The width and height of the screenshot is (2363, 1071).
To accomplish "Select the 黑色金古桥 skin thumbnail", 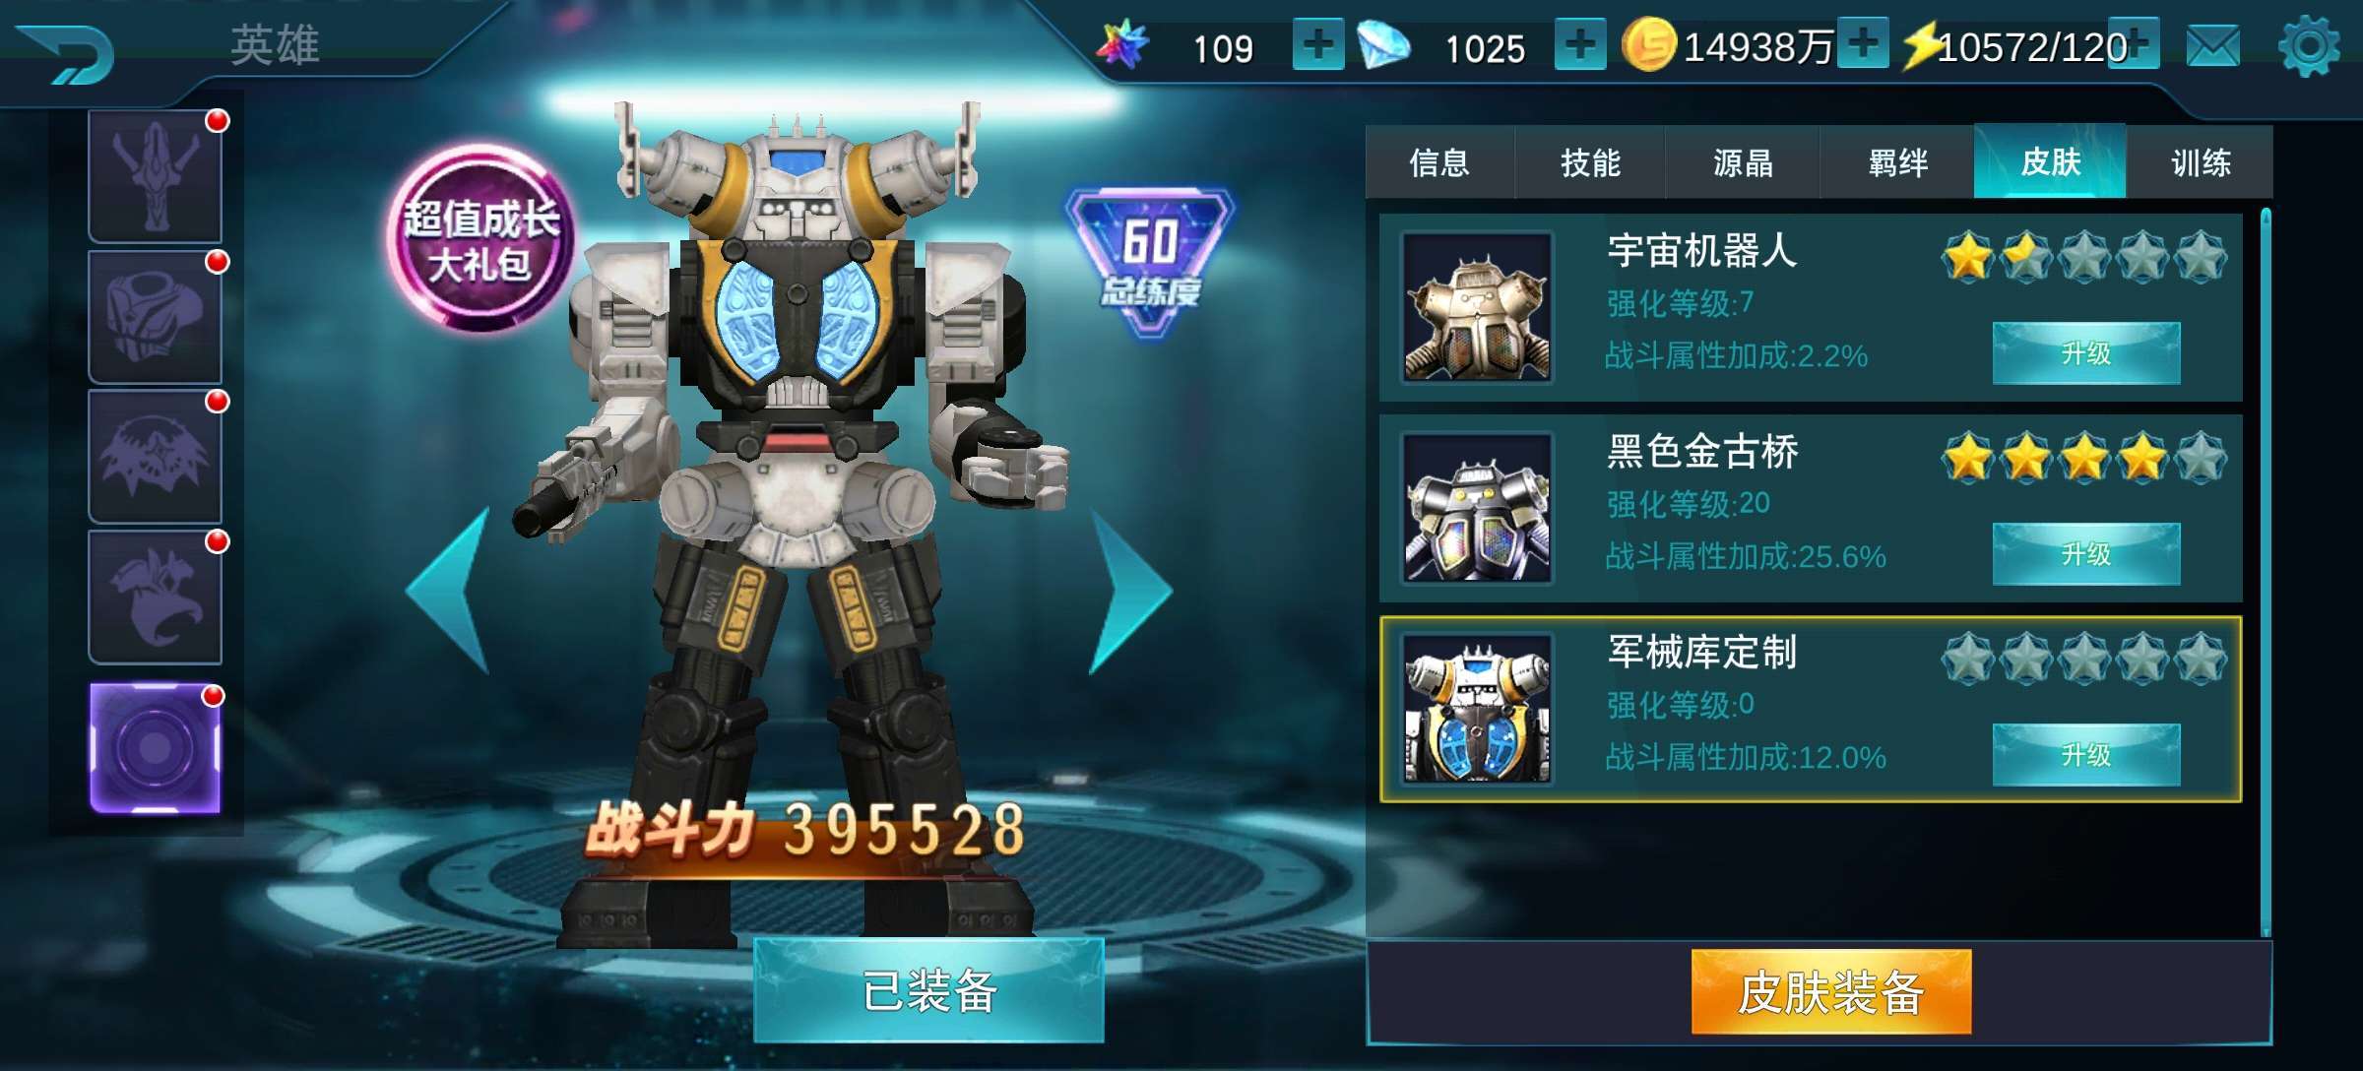I will point(1477,509).
